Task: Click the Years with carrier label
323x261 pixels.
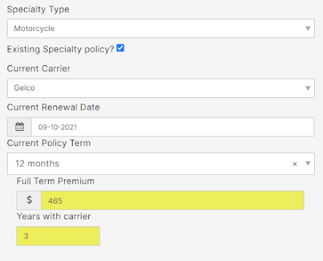Action: coord(54,216)
